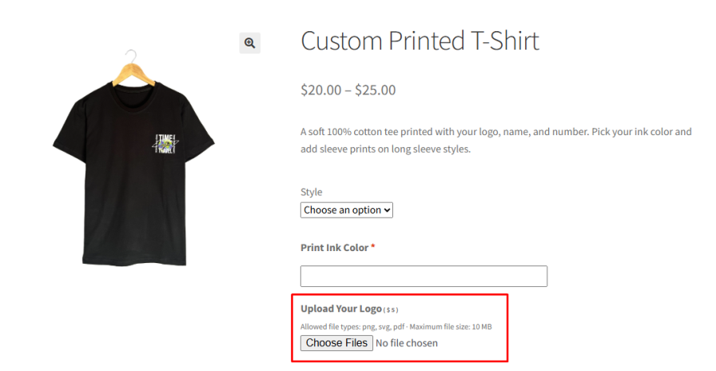Viewport: 716px width, 371px height.
Task: Click the Time Travel logo printed on shirt
Action: click(165, 144)
